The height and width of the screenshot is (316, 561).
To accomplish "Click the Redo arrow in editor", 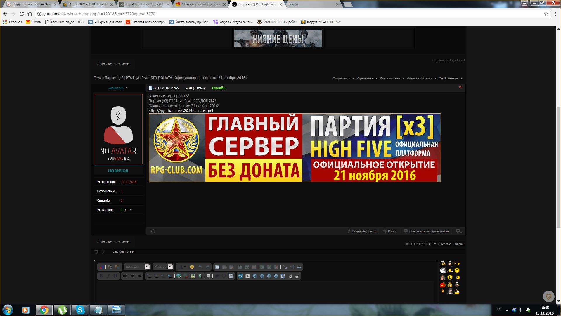I will tap(207, 267).
